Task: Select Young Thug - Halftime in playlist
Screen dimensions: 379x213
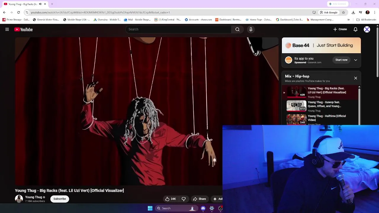Action: tap(320, 119)
